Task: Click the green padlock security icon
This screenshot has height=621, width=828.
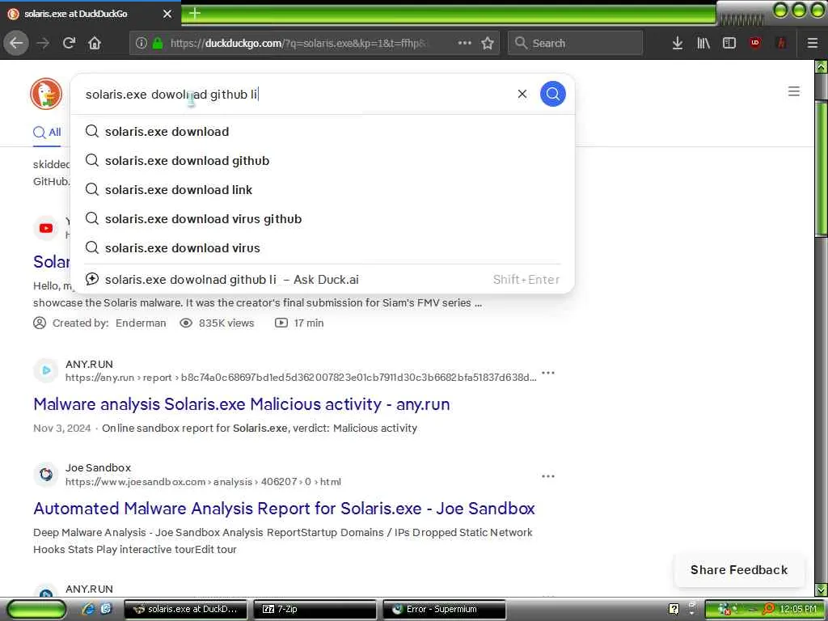Action: point(158,44)
